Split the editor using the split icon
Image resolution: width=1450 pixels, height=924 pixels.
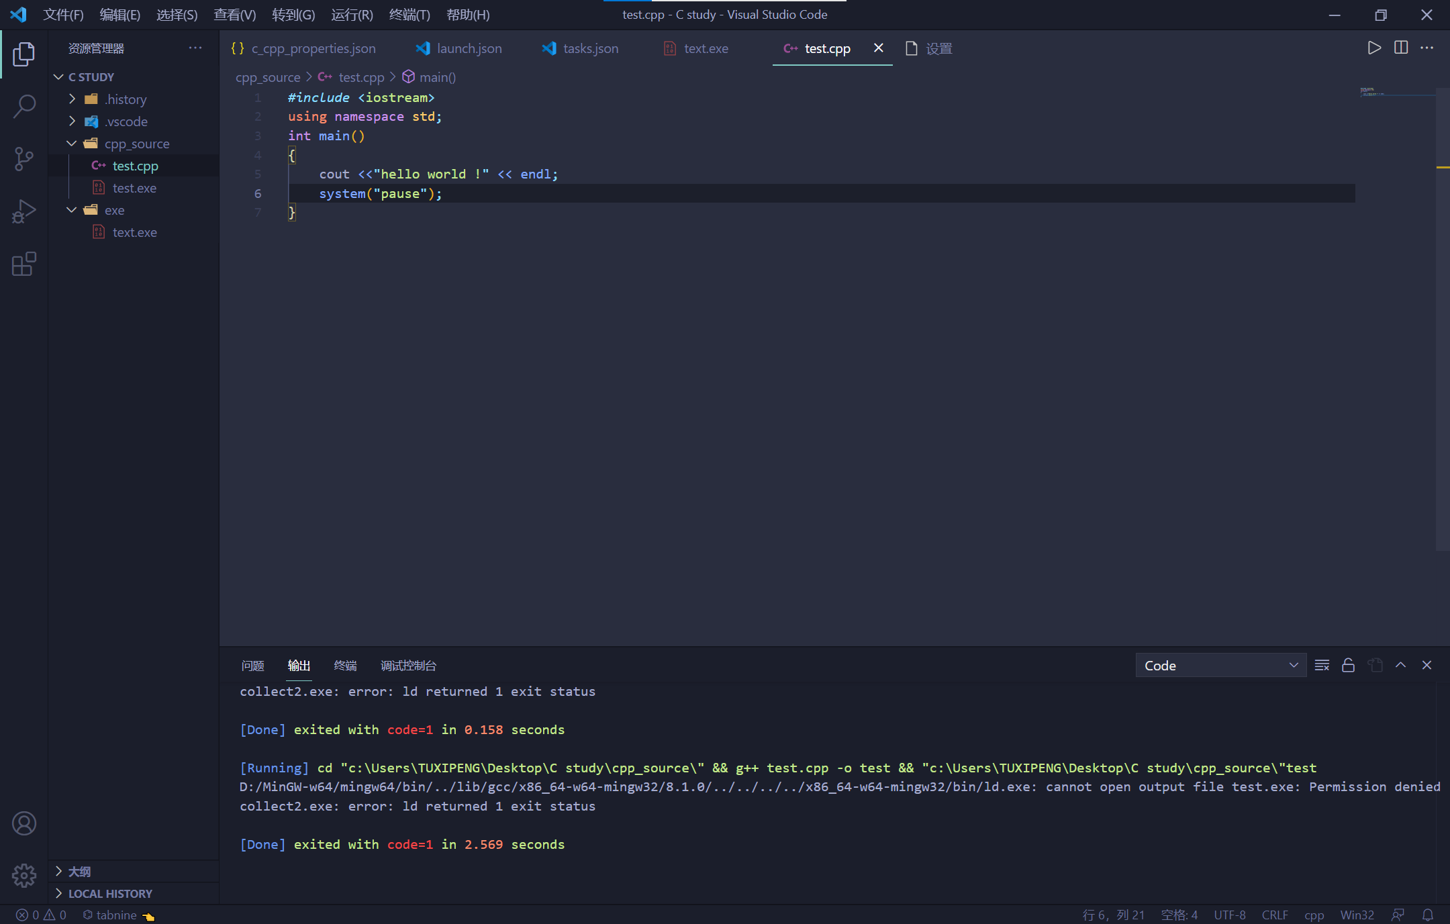pyautogui.click(x=1401, y=48)
